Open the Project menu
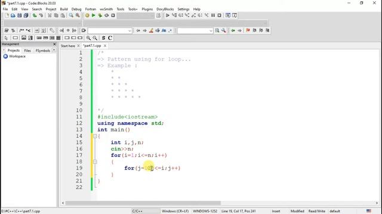The width and height of the screenshot is (382, 214). [51, 9]
